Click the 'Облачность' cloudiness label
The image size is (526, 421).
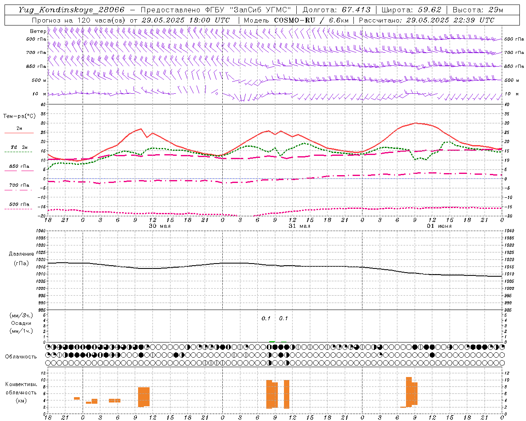(x=21, y=357)
